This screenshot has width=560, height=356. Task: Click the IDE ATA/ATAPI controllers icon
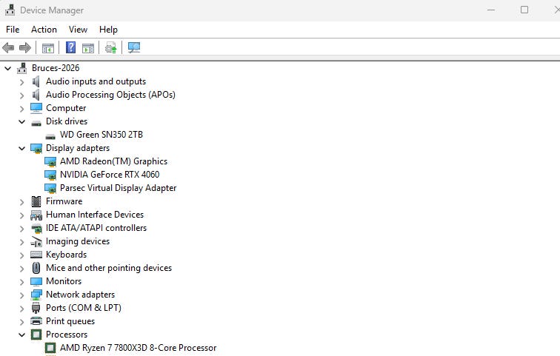36,228
